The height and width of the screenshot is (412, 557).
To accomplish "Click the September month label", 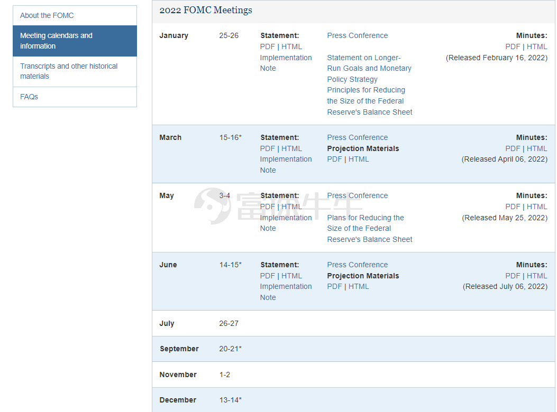I will click(179, 349).
